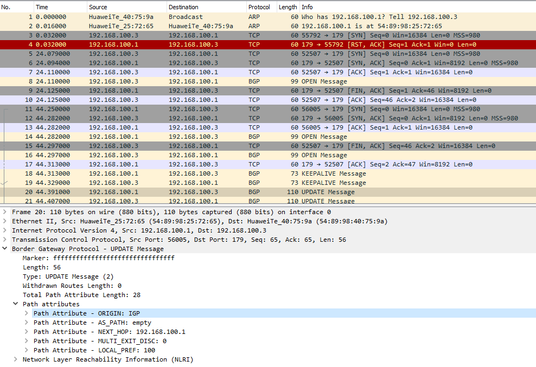The width and height of the screenshot is (536, 367).
Task: Expand Path Attribute NEXT_HOP
Action: coord(27,331)
